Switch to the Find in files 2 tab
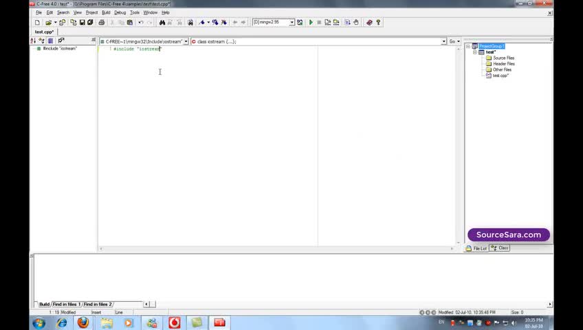The image size is (583, 330). tap(98, 305)
